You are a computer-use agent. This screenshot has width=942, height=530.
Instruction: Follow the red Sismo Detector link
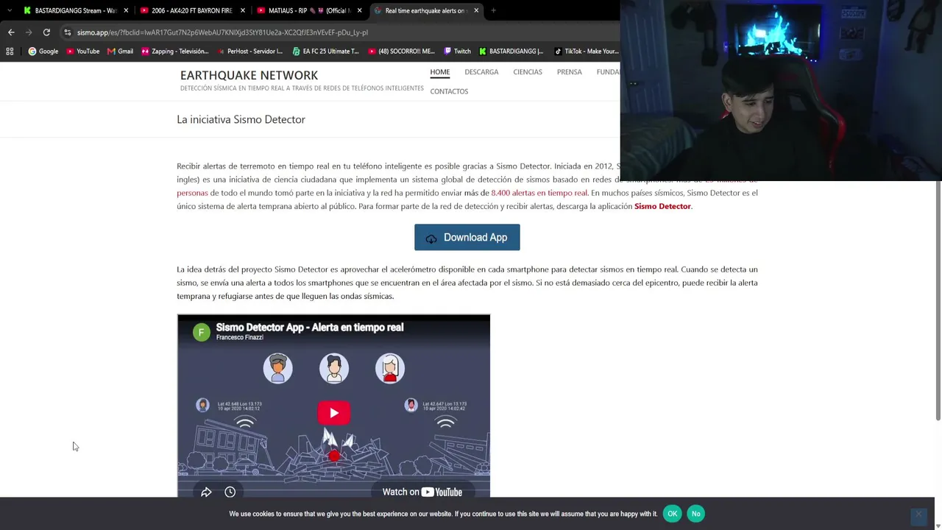(662, 206)
